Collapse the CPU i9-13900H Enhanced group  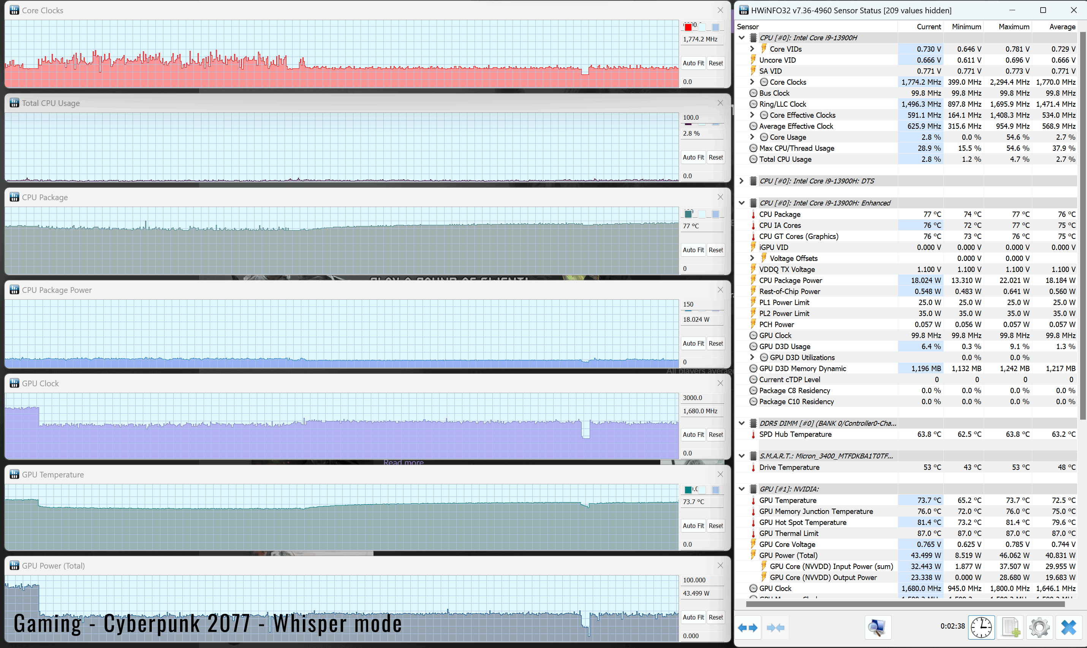click(x=742, y=202)
